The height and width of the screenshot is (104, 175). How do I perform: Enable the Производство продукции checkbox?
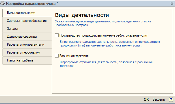(x=57, y=35)
